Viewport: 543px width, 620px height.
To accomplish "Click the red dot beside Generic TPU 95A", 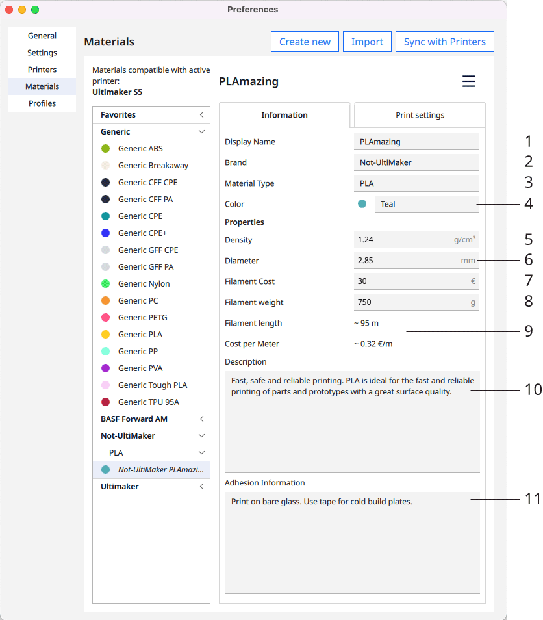I will (106, 402).
